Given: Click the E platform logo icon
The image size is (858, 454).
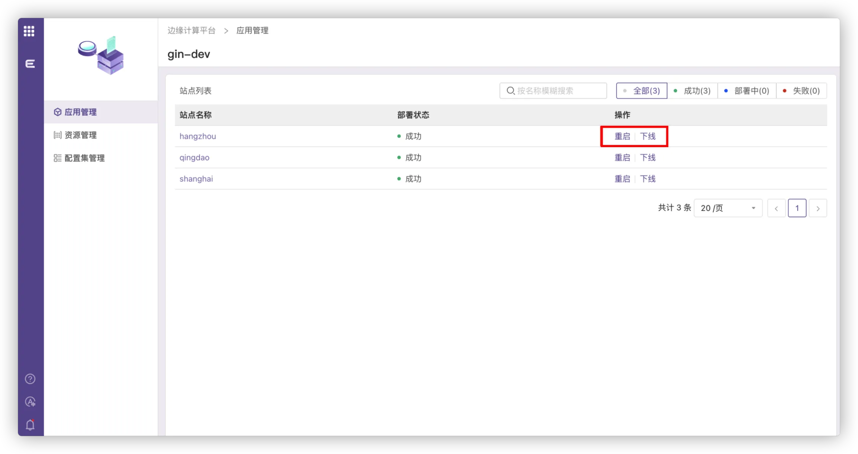Looking at the screenshot, I should [30, 64].
